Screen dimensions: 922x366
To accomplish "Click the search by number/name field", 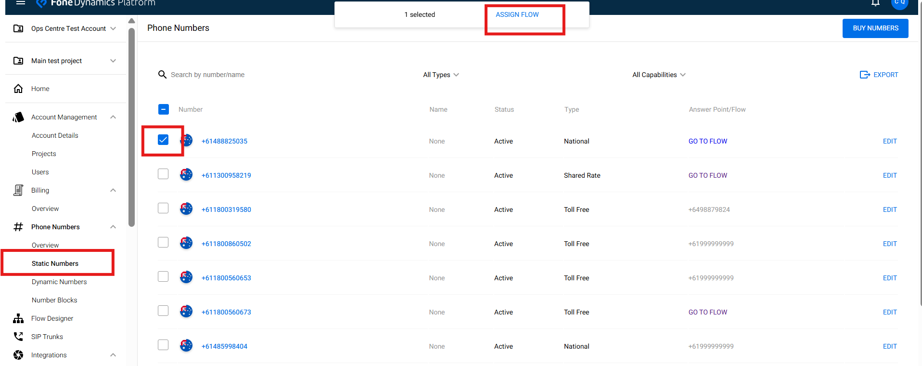I will point(208,75).
